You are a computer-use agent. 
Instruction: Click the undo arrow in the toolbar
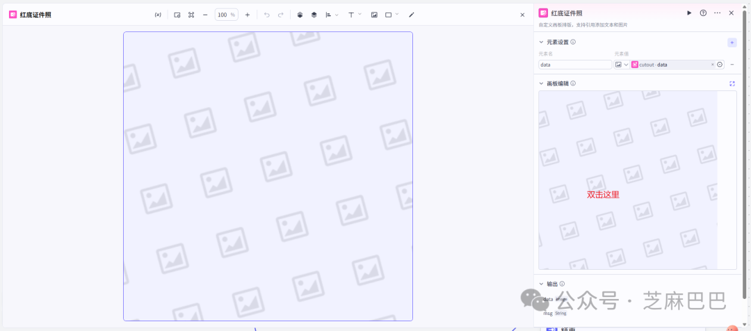[x=267, y=15]
